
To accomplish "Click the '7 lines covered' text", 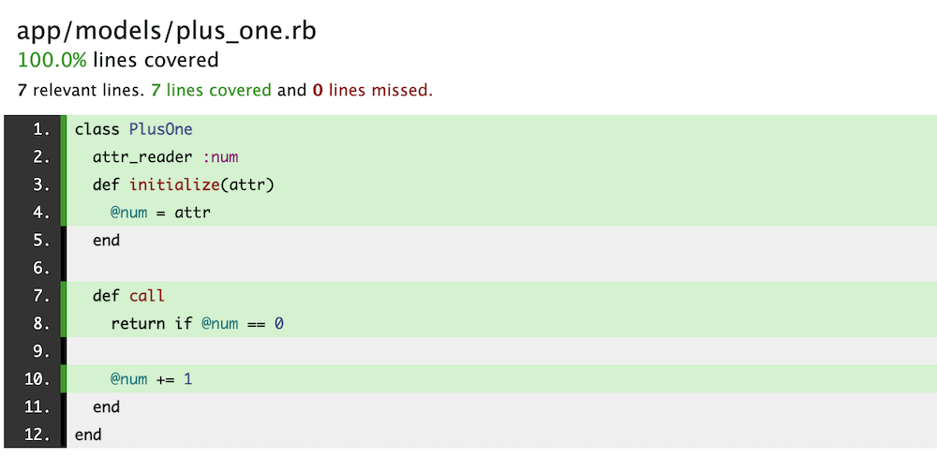I will (211, 91).
